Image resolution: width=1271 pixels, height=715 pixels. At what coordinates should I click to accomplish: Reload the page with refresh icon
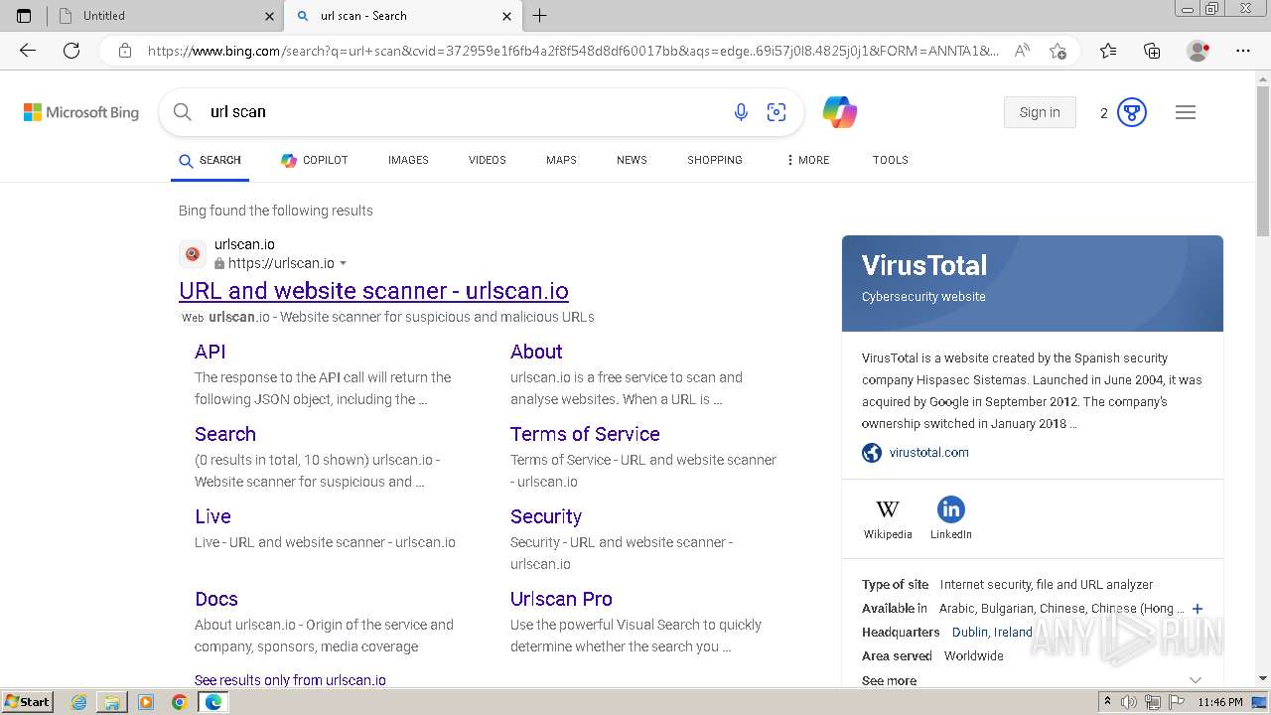[x=71, y=51]
